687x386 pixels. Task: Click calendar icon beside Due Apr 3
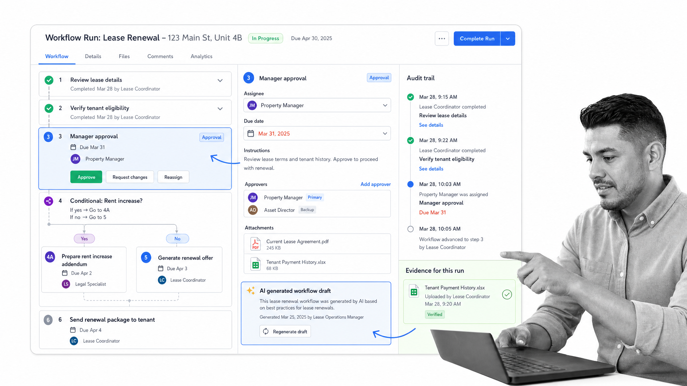pos(161,268)
